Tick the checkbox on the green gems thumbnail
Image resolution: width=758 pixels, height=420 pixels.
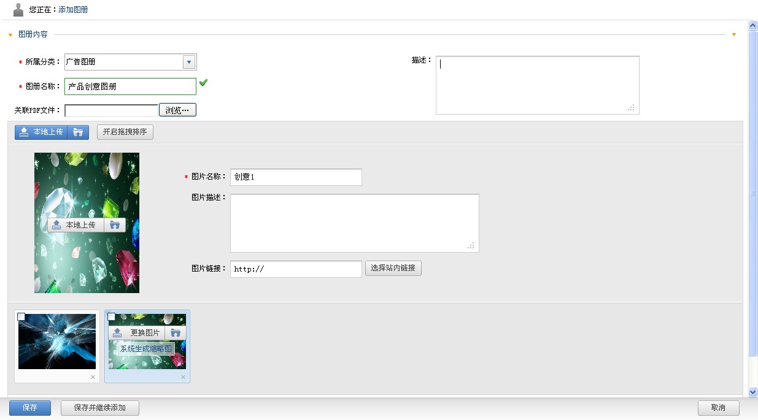[x=111, y=316]
